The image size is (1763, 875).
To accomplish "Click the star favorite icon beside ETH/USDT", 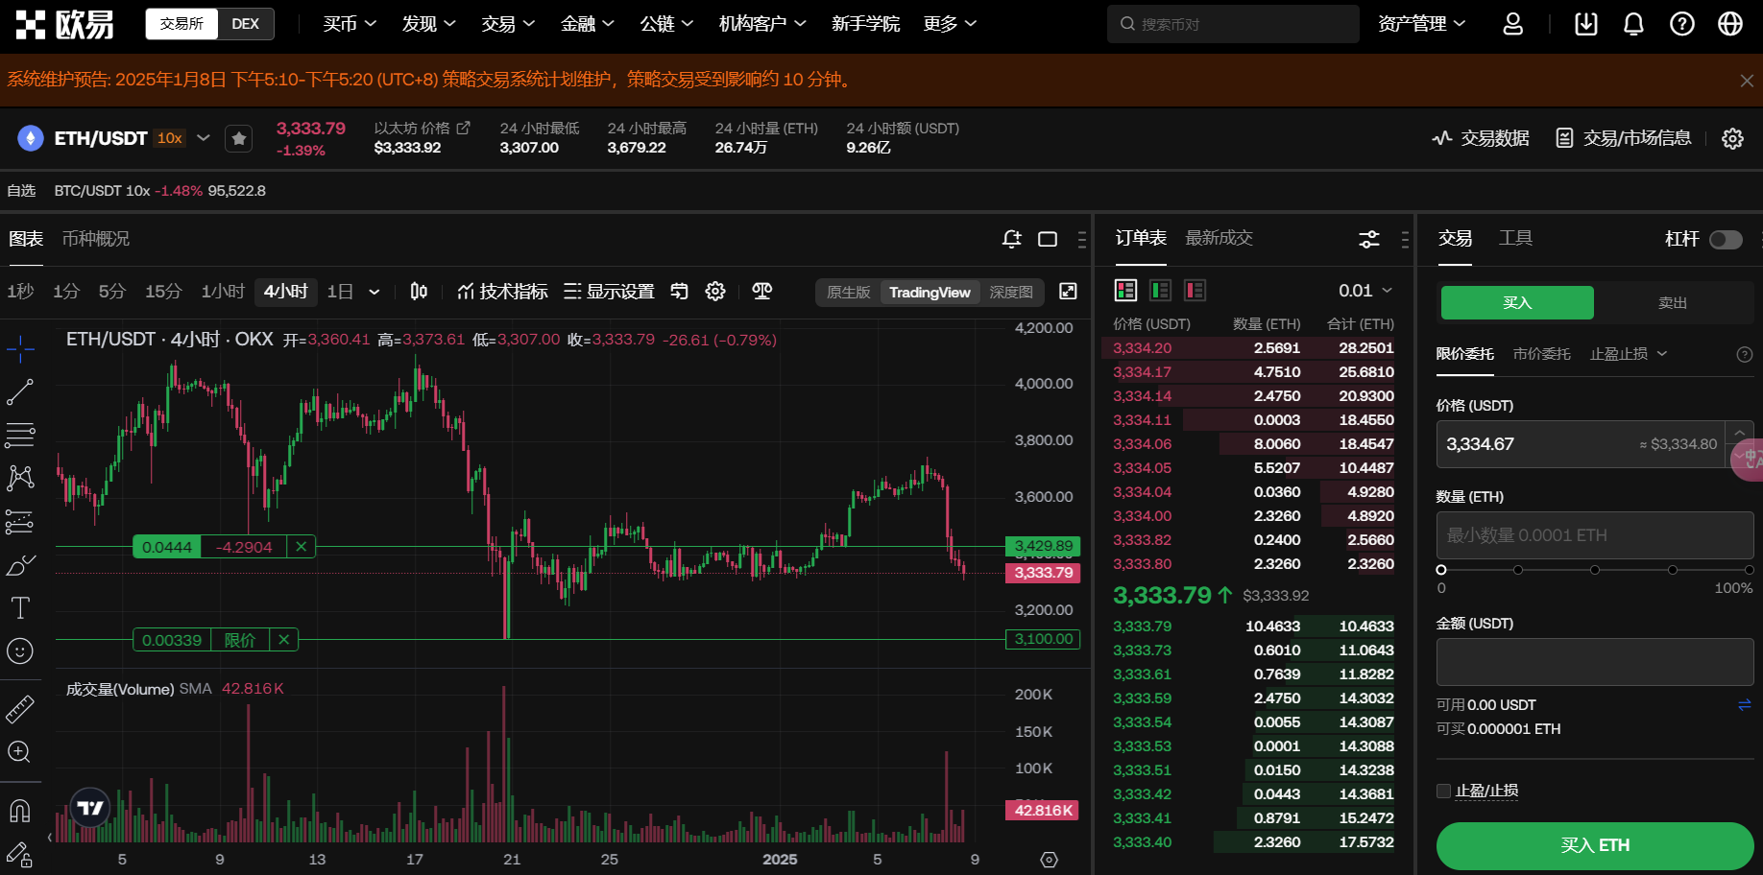I will [x=239, y=139].
